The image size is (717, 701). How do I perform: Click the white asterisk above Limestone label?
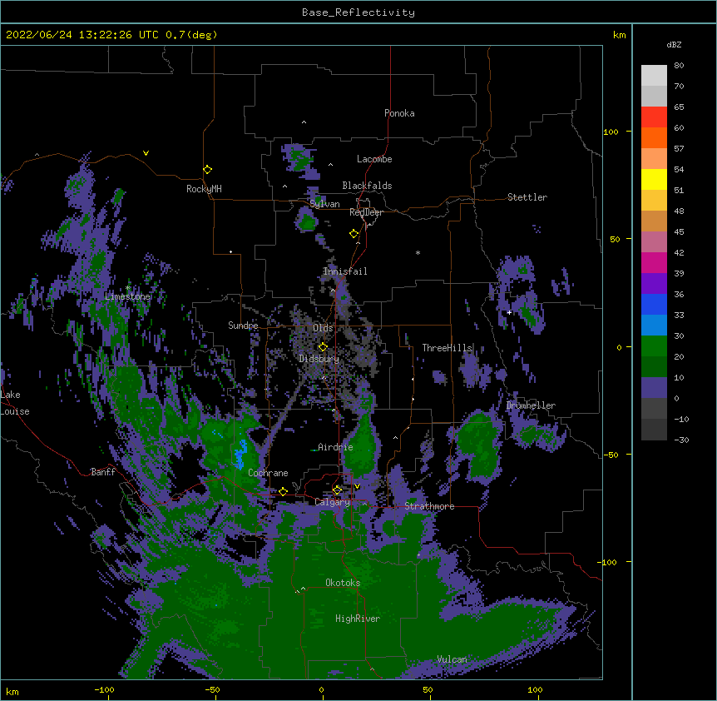pos(128,288)
